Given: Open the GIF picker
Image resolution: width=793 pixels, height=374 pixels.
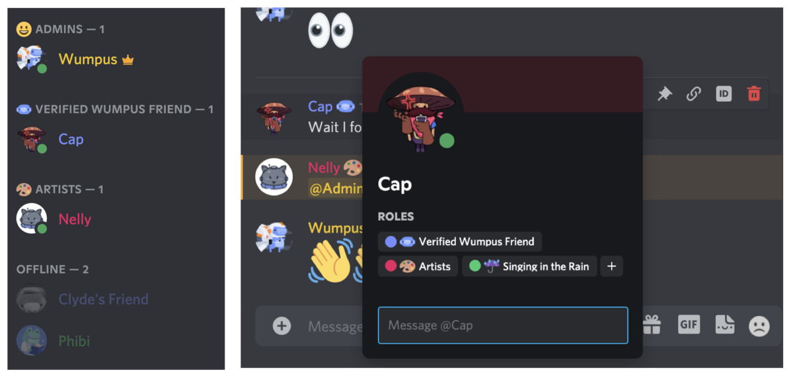Looking at the screenshot, I should (689, 324).
